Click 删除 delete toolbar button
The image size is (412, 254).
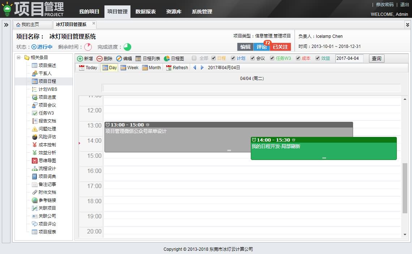(104, 58)
